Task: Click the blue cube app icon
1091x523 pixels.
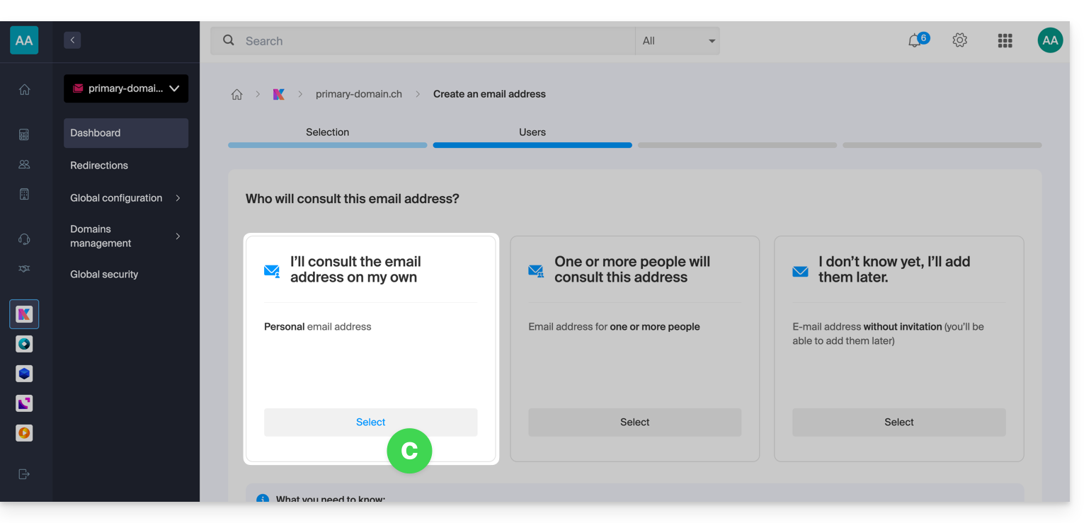Action: [24, 374]
